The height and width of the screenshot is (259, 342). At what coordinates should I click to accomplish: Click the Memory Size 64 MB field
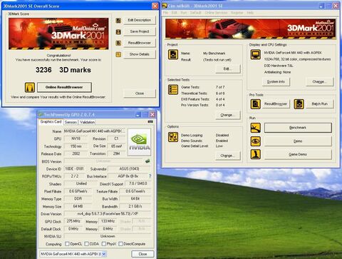click(78, 206)
